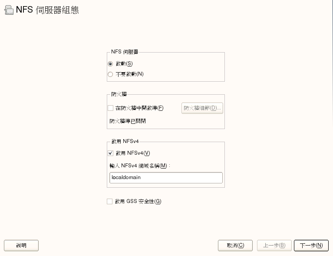Select the 啟動(S) radio button

[x=110, y=64]
